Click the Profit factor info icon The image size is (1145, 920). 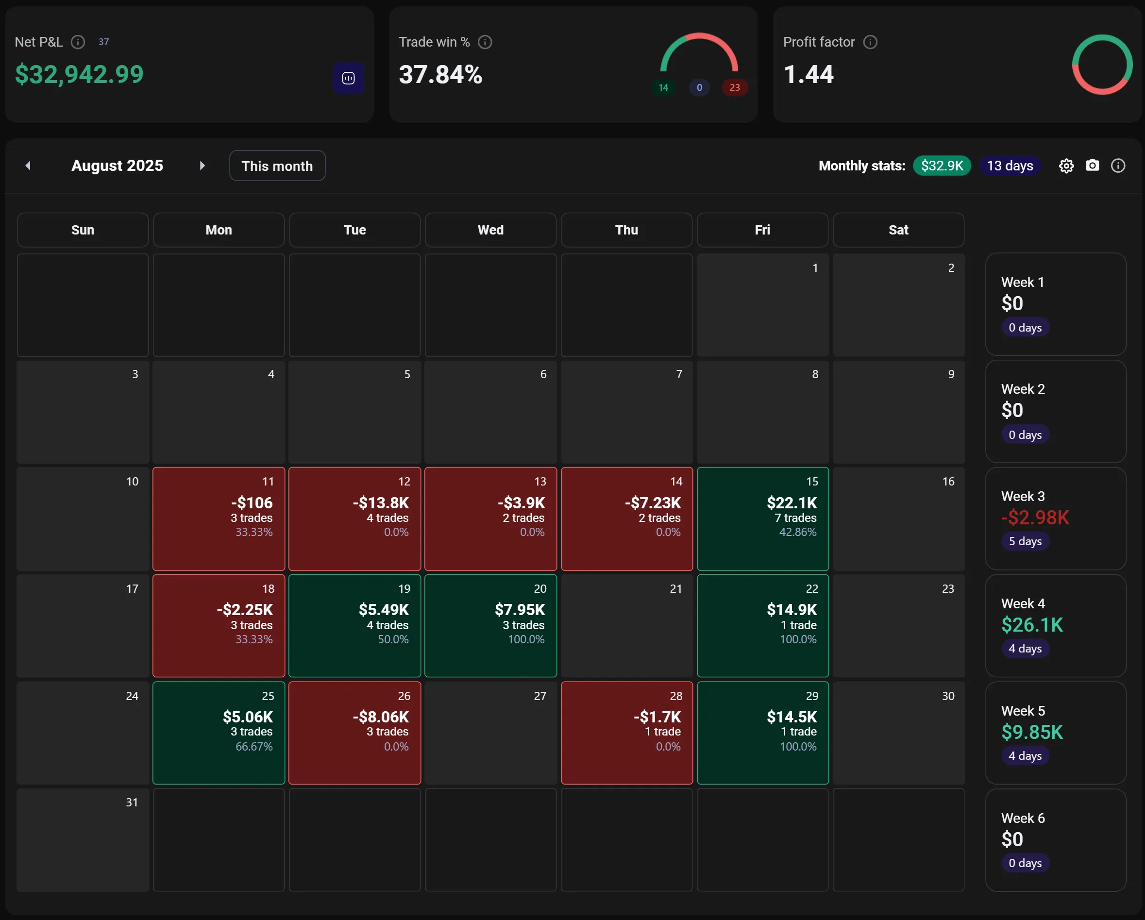coord(870,42)
